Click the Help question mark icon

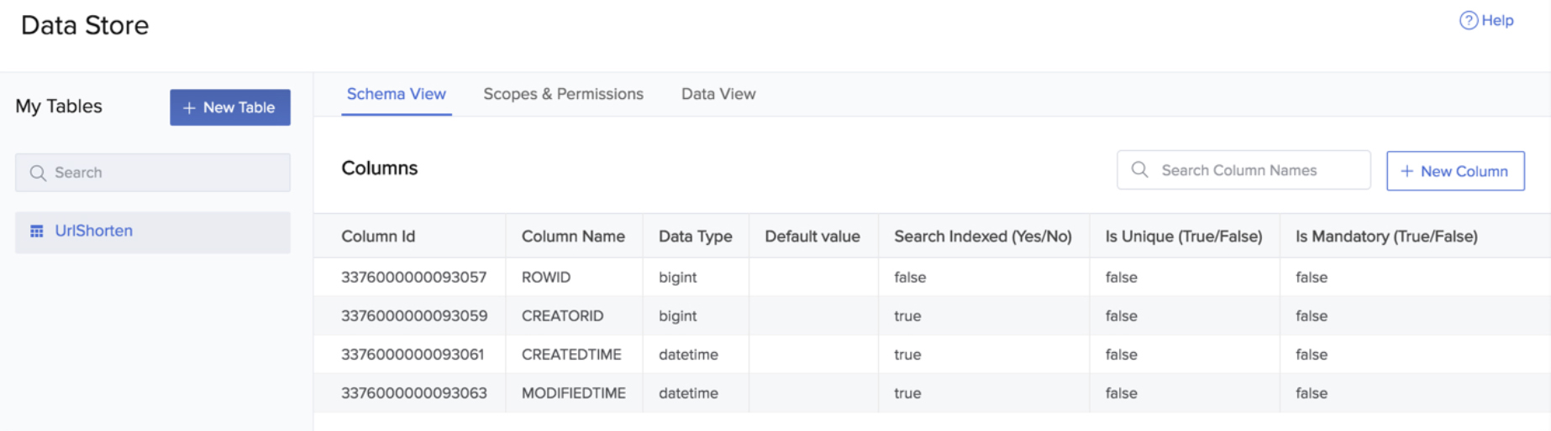click(1468, 21)
